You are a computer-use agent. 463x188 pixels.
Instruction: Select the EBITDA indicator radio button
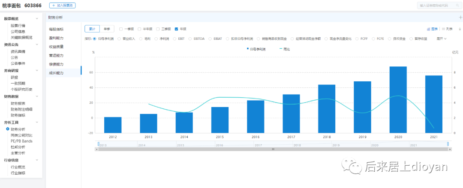point(191,39)
